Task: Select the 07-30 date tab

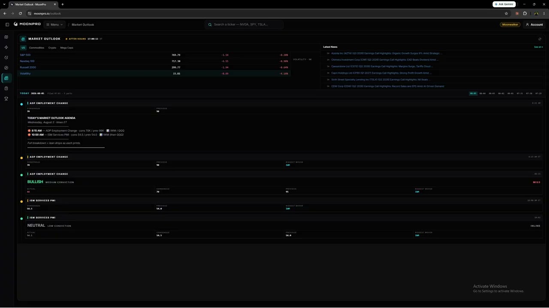Action: (x=529, y=93)
